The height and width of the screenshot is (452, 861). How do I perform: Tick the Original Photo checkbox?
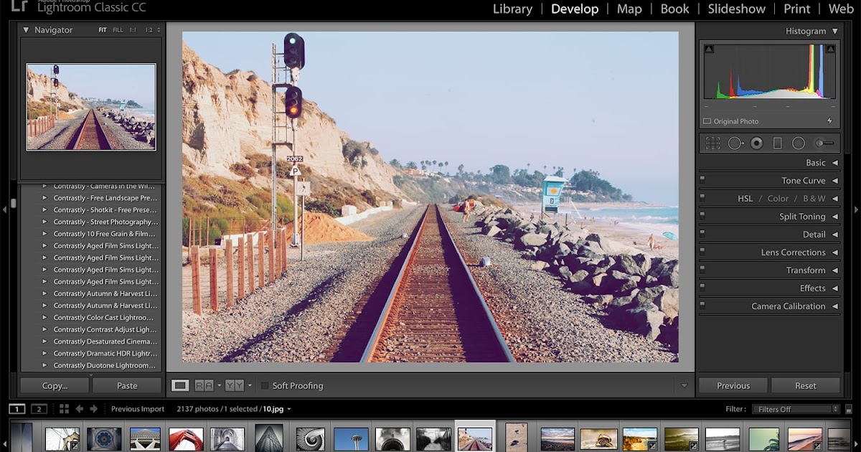coord(707,121)
